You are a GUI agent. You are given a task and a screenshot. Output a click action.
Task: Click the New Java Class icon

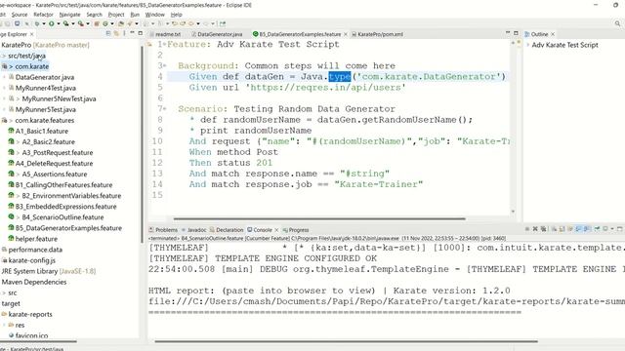[x=105, y=23]
